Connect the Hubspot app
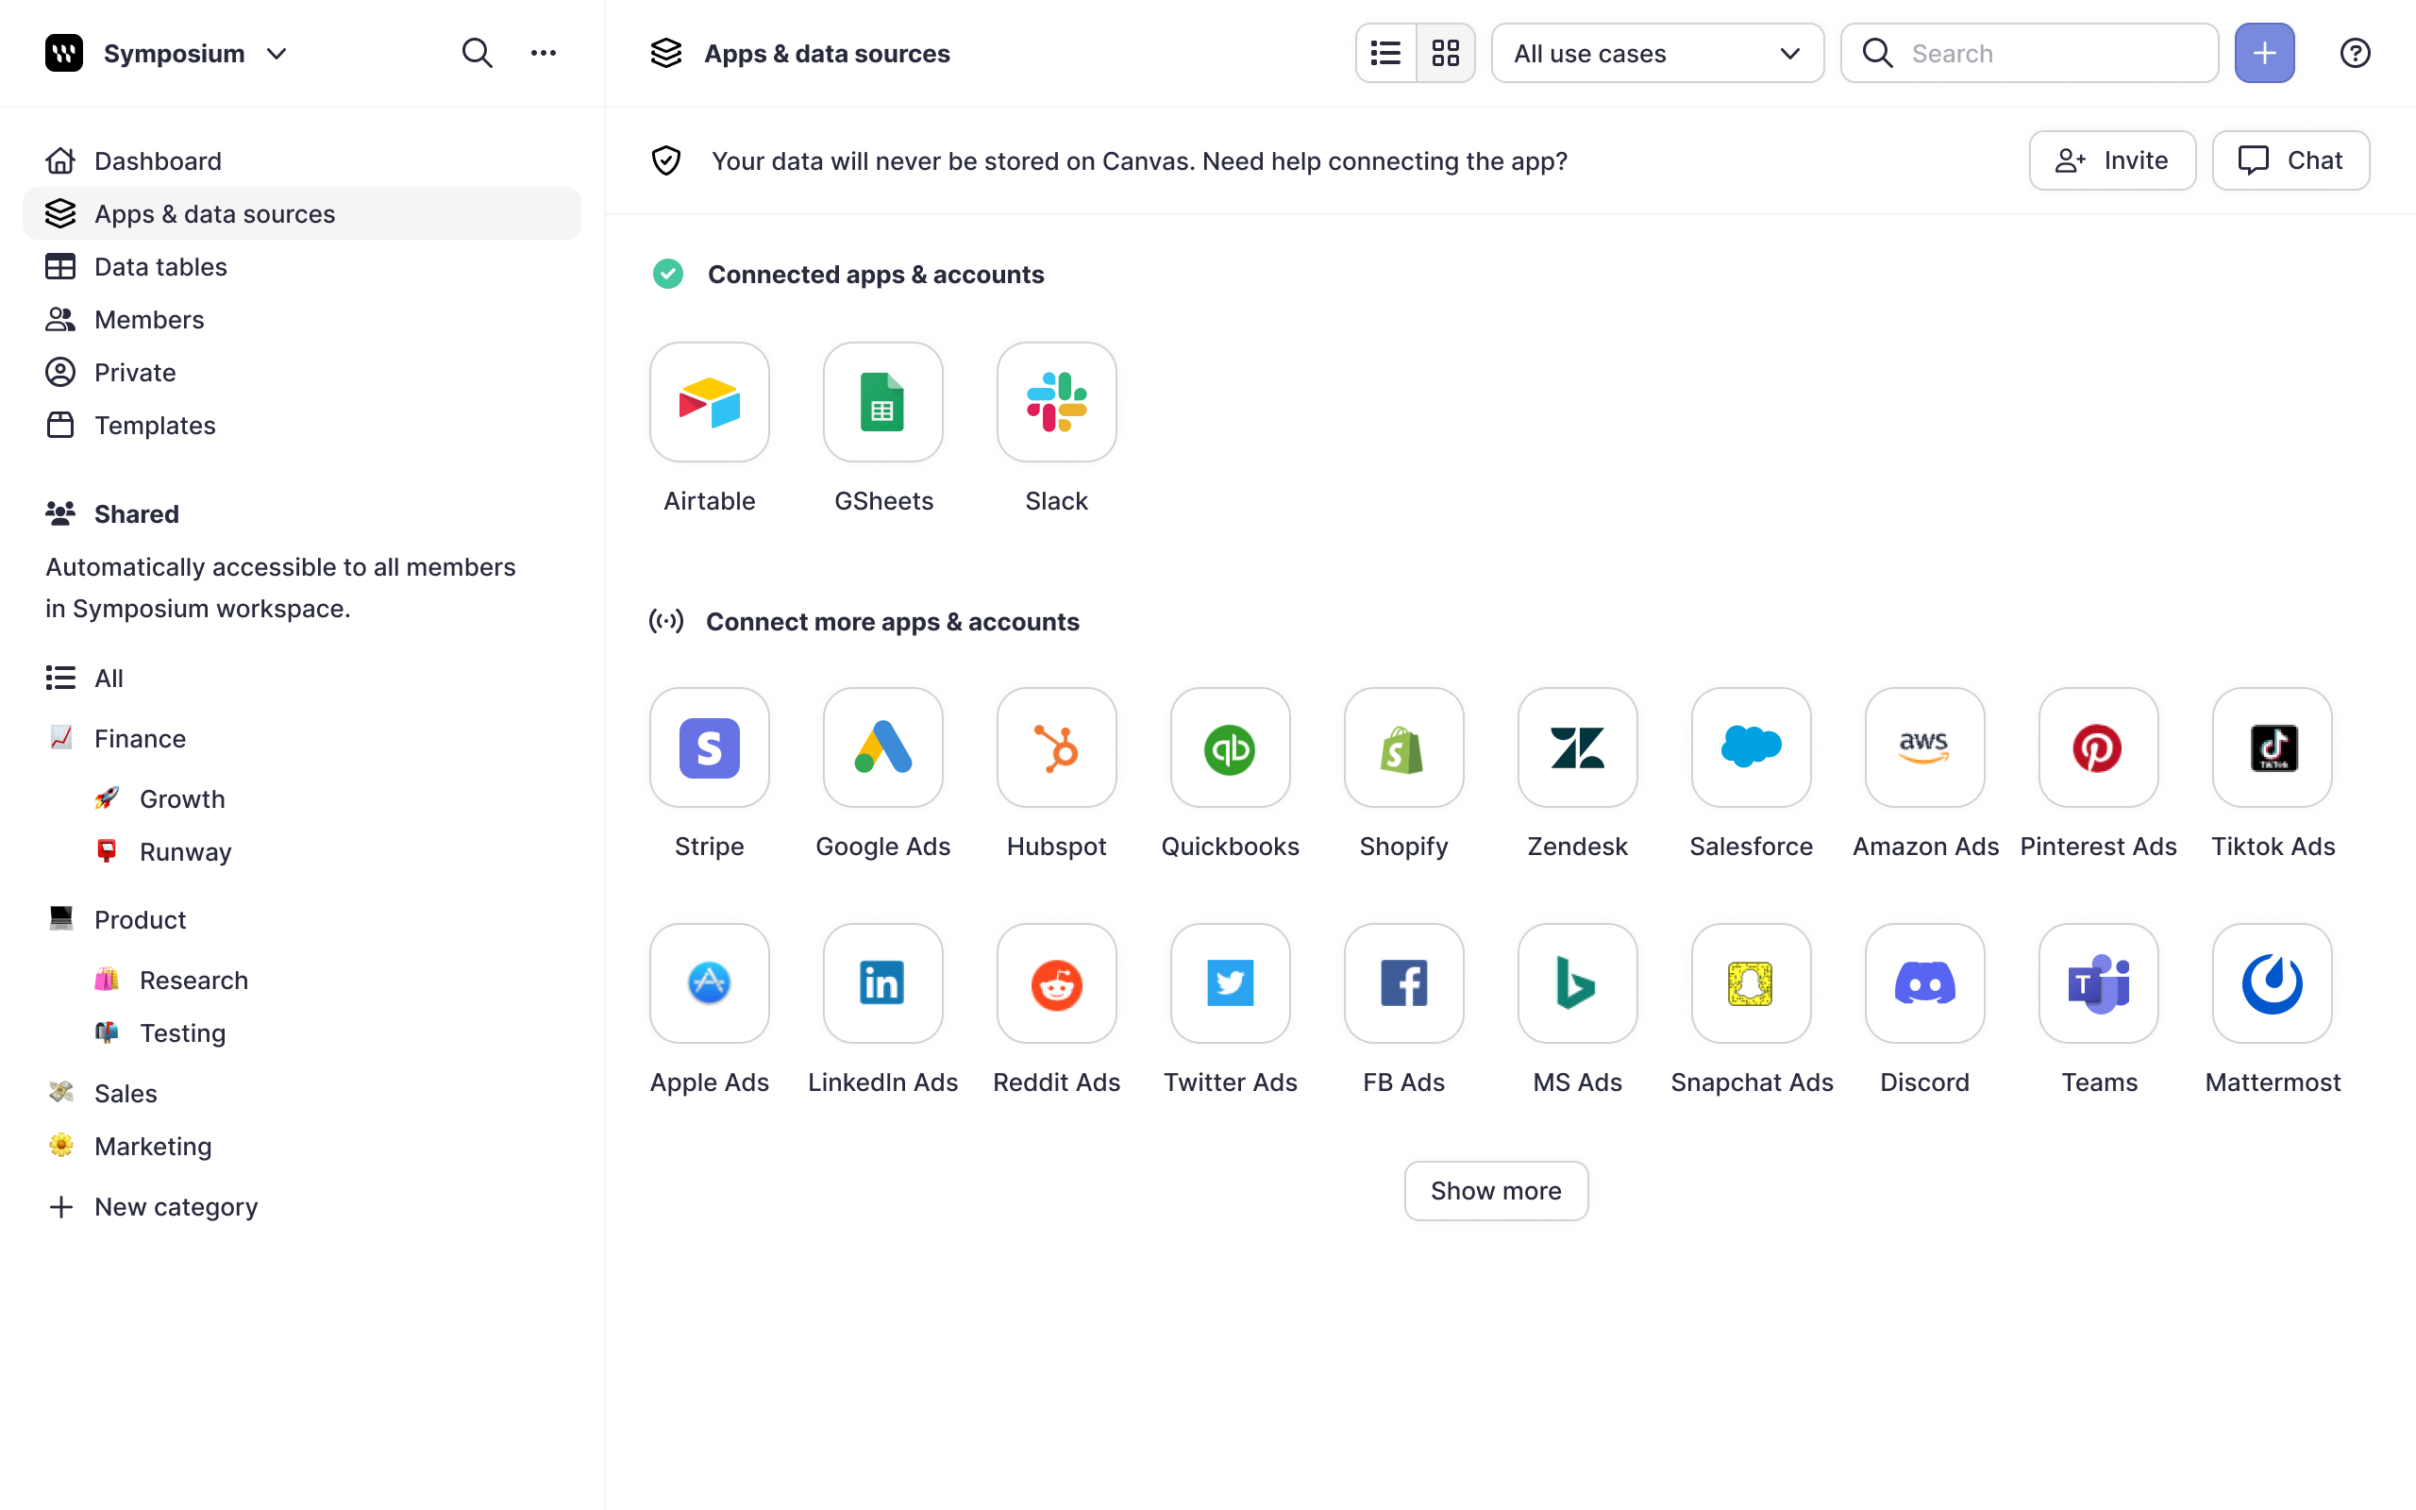2416x1510 pixels. click(1056, 747)
